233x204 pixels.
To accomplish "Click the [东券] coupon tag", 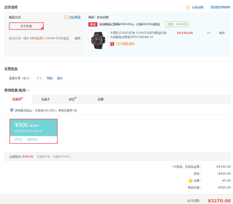I will pos(18,139).
